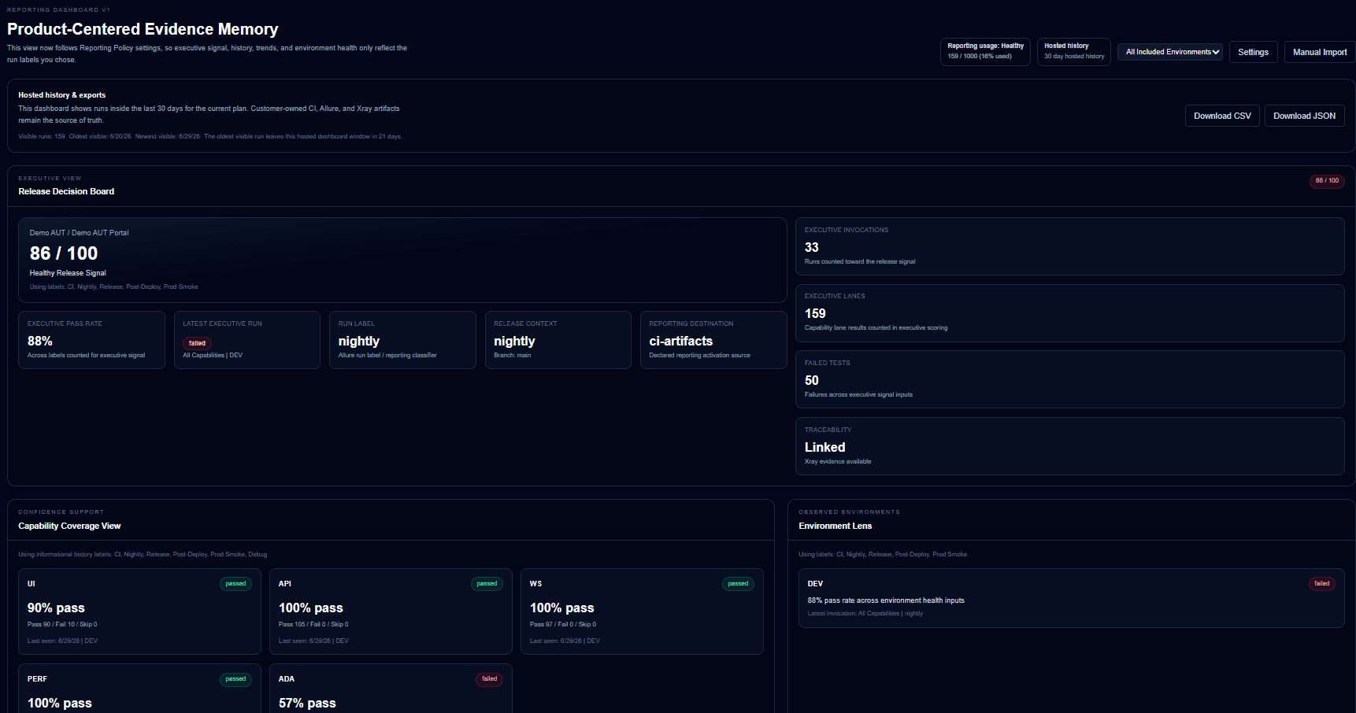
Task: Click Pass 97 / Fail 0 / Skip 0 text
Action: pos(563,625)
